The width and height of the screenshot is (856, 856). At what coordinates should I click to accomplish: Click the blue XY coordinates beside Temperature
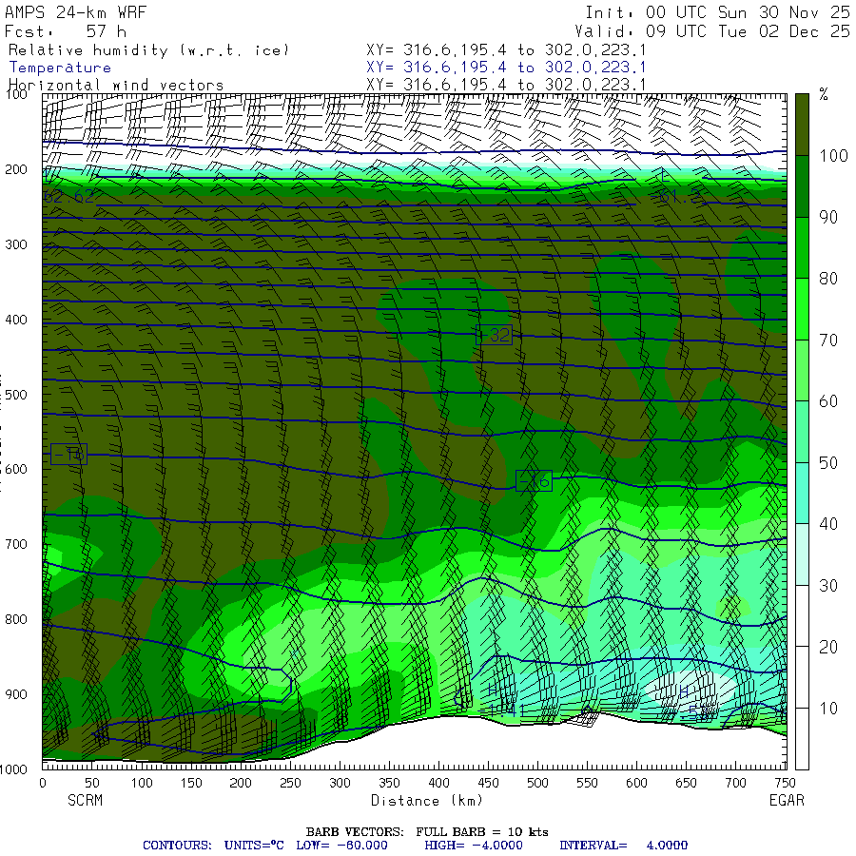[506, 68]
